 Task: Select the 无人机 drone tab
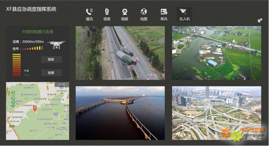(x=184, y=14)
